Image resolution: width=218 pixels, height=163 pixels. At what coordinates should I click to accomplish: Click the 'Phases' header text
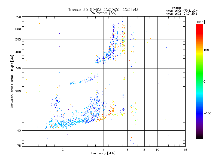[176, 8]
